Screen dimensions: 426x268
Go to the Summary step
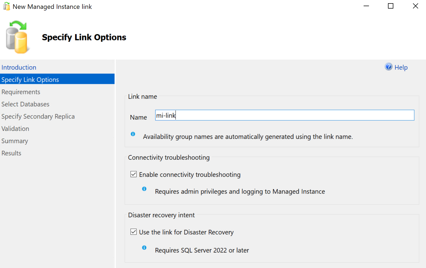15,141
